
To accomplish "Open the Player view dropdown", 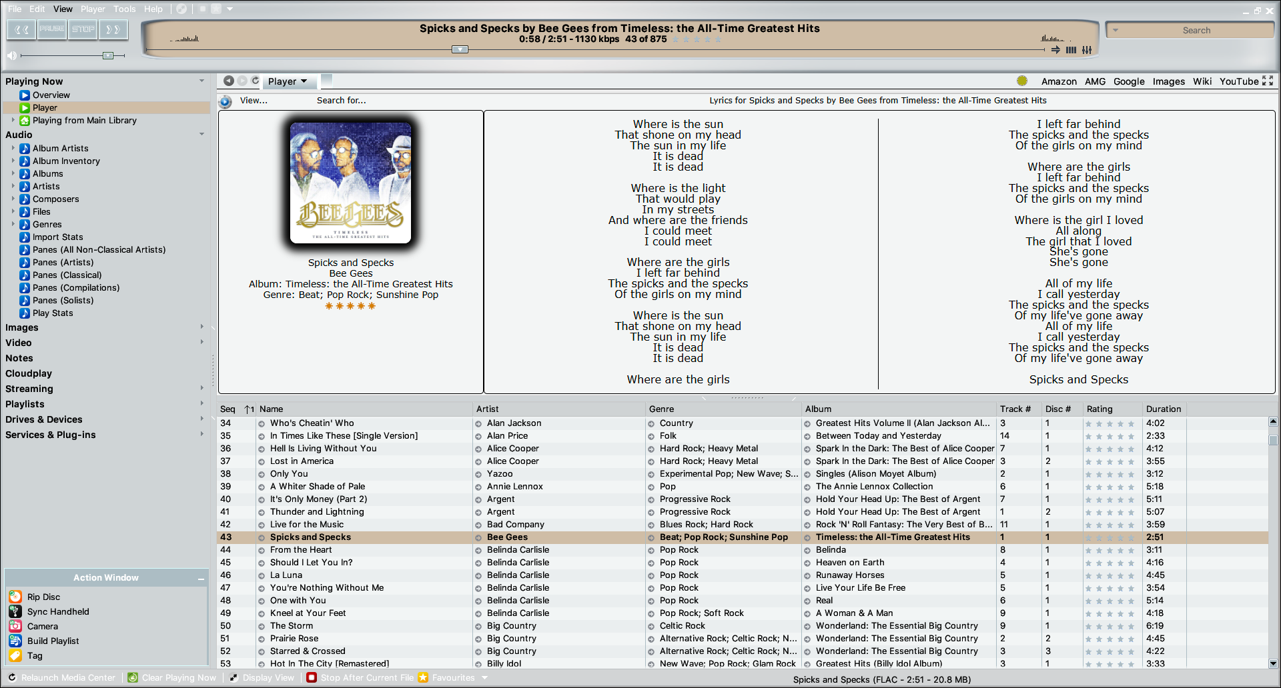I will pos(288,81).
